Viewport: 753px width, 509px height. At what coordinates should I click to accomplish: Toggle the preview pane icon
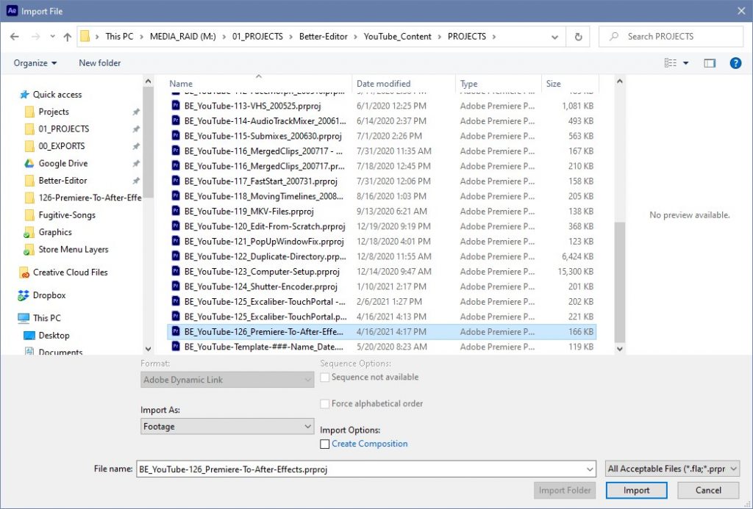pos(710,63)
